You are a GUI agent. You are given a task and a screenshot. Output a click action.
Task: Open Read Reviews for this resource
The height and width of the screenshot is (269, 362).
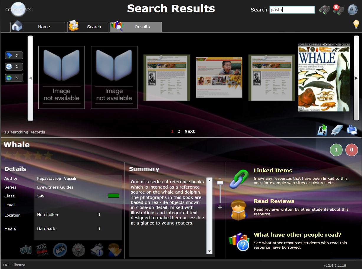[274, 201]
